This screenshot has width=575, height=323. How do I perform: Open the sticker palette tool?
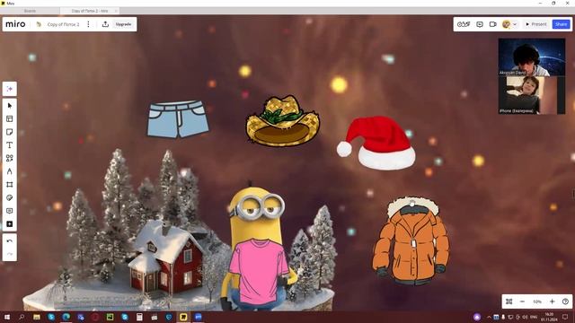coord(10,197)
